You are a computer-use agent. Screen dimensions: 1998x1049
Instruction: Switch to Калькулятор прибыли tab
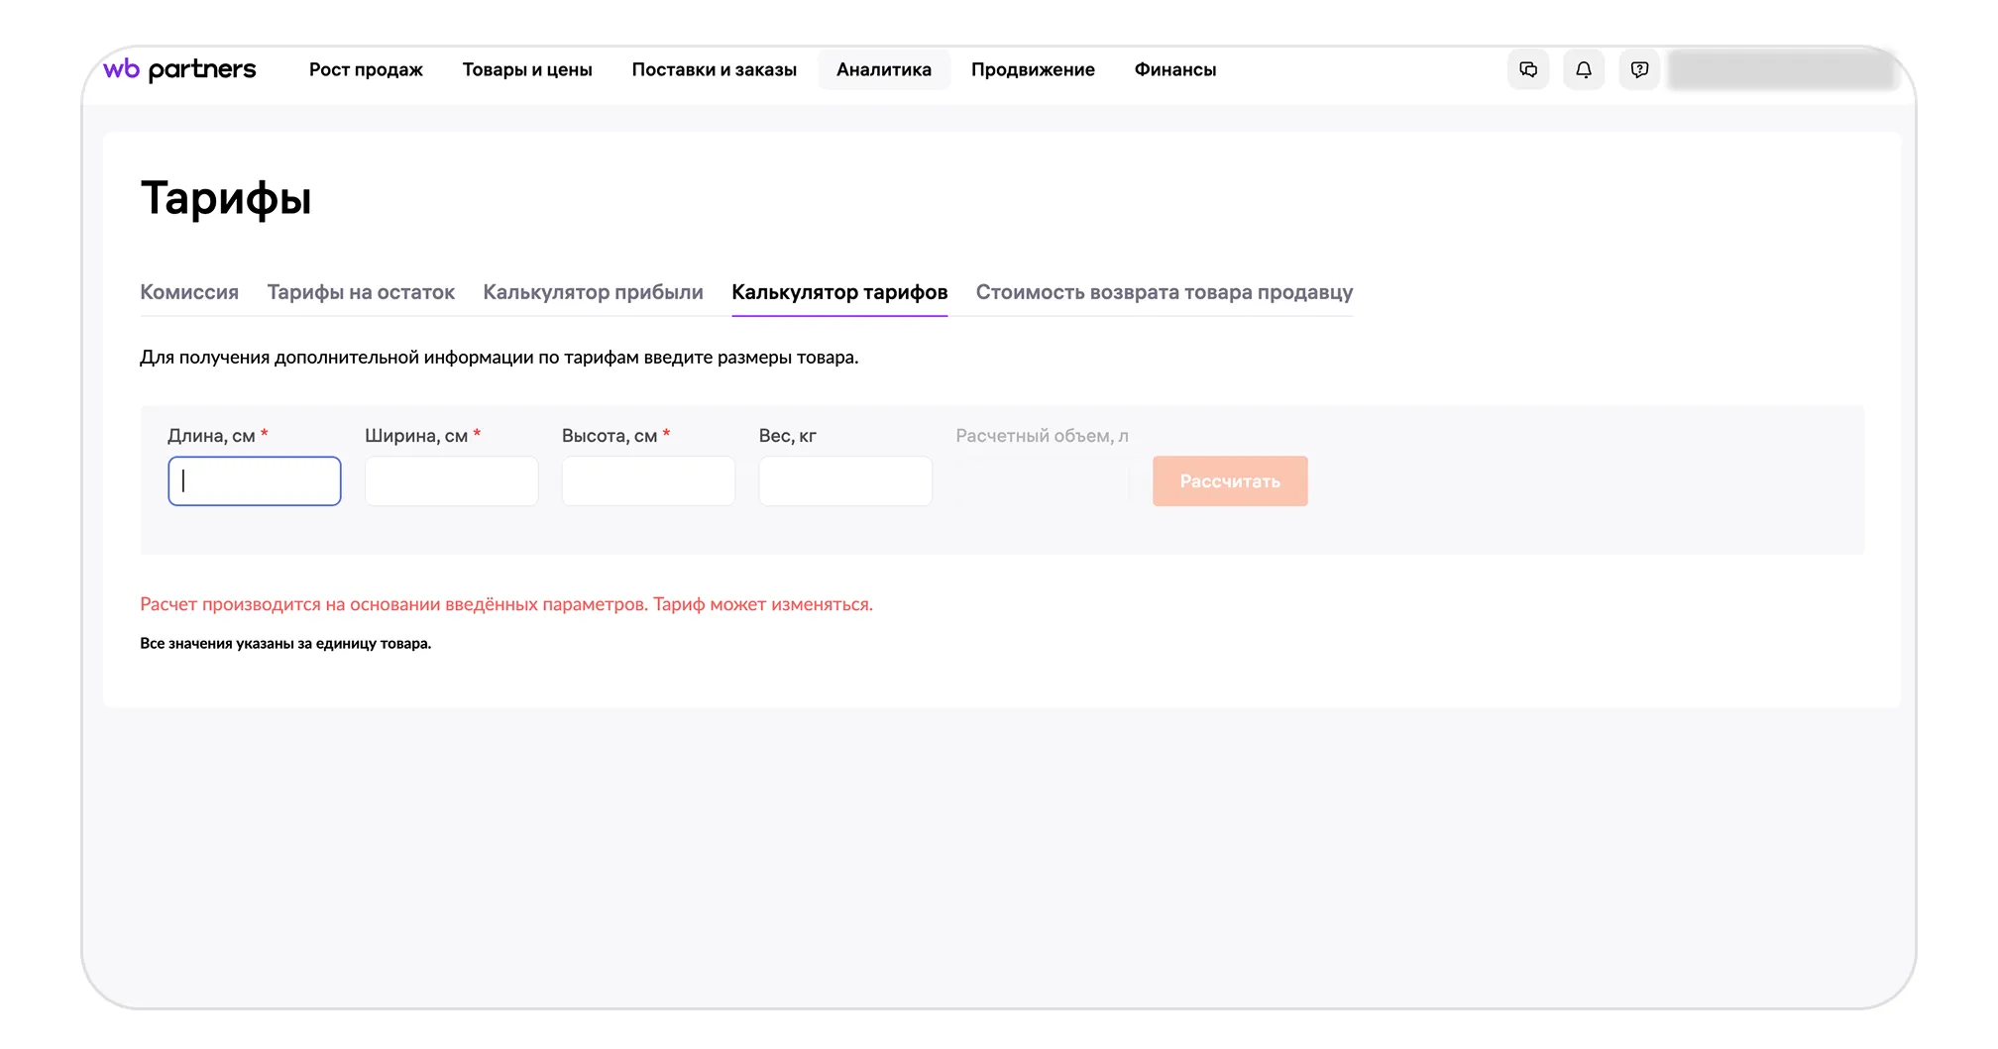point(593,292)
